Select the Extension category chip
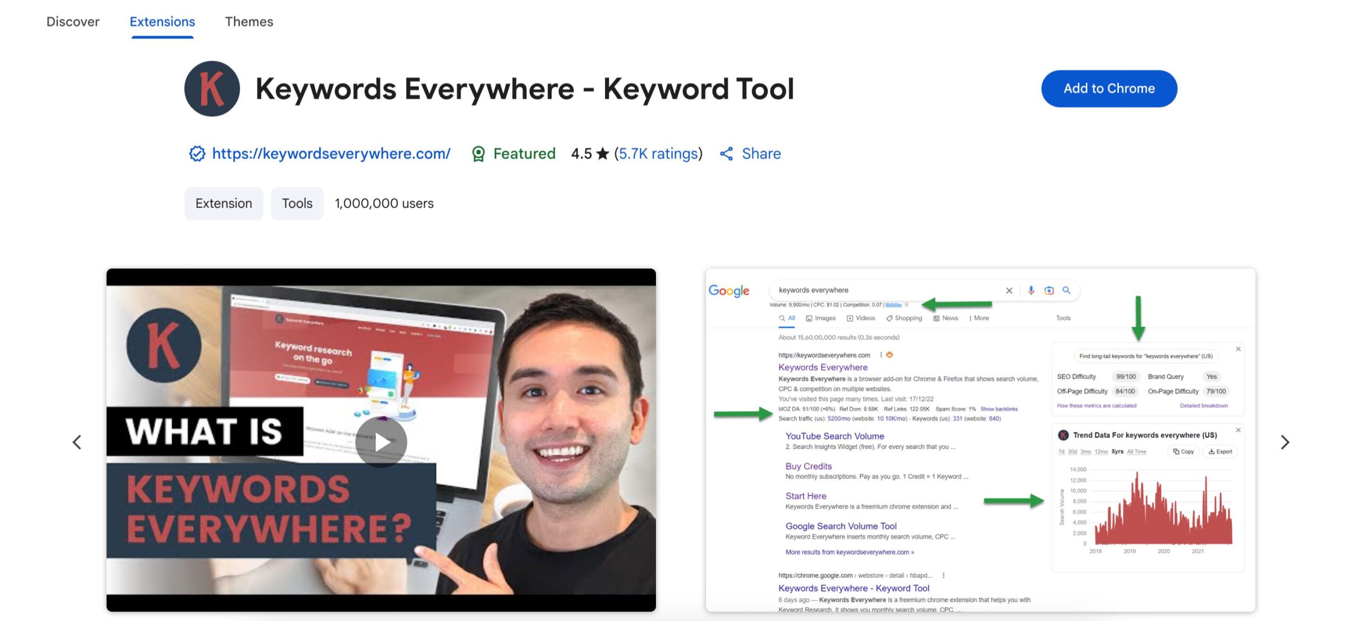Screen dimensions: 1362x621 pos(223,204)
